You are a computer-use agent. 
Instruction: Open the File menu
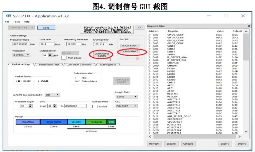tap(7, 22)
